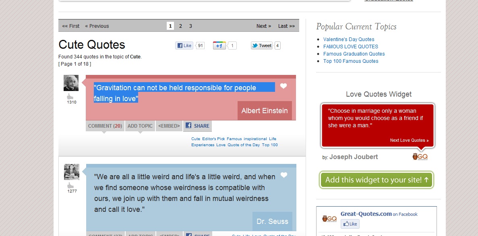Open Valentine's Day Quotes topic
The height and width of the screenshot is (236, 478).
click(x=349, y=39)
